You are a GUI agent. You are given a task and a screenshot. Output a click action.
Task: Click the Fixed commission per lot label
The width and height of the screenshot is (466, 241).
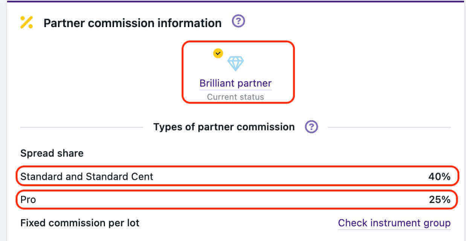click(x=80, y=223)
